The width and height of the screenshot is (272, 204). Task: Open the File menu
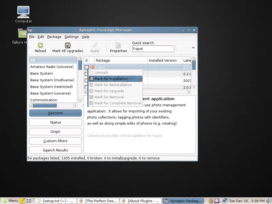coord(32,37)
